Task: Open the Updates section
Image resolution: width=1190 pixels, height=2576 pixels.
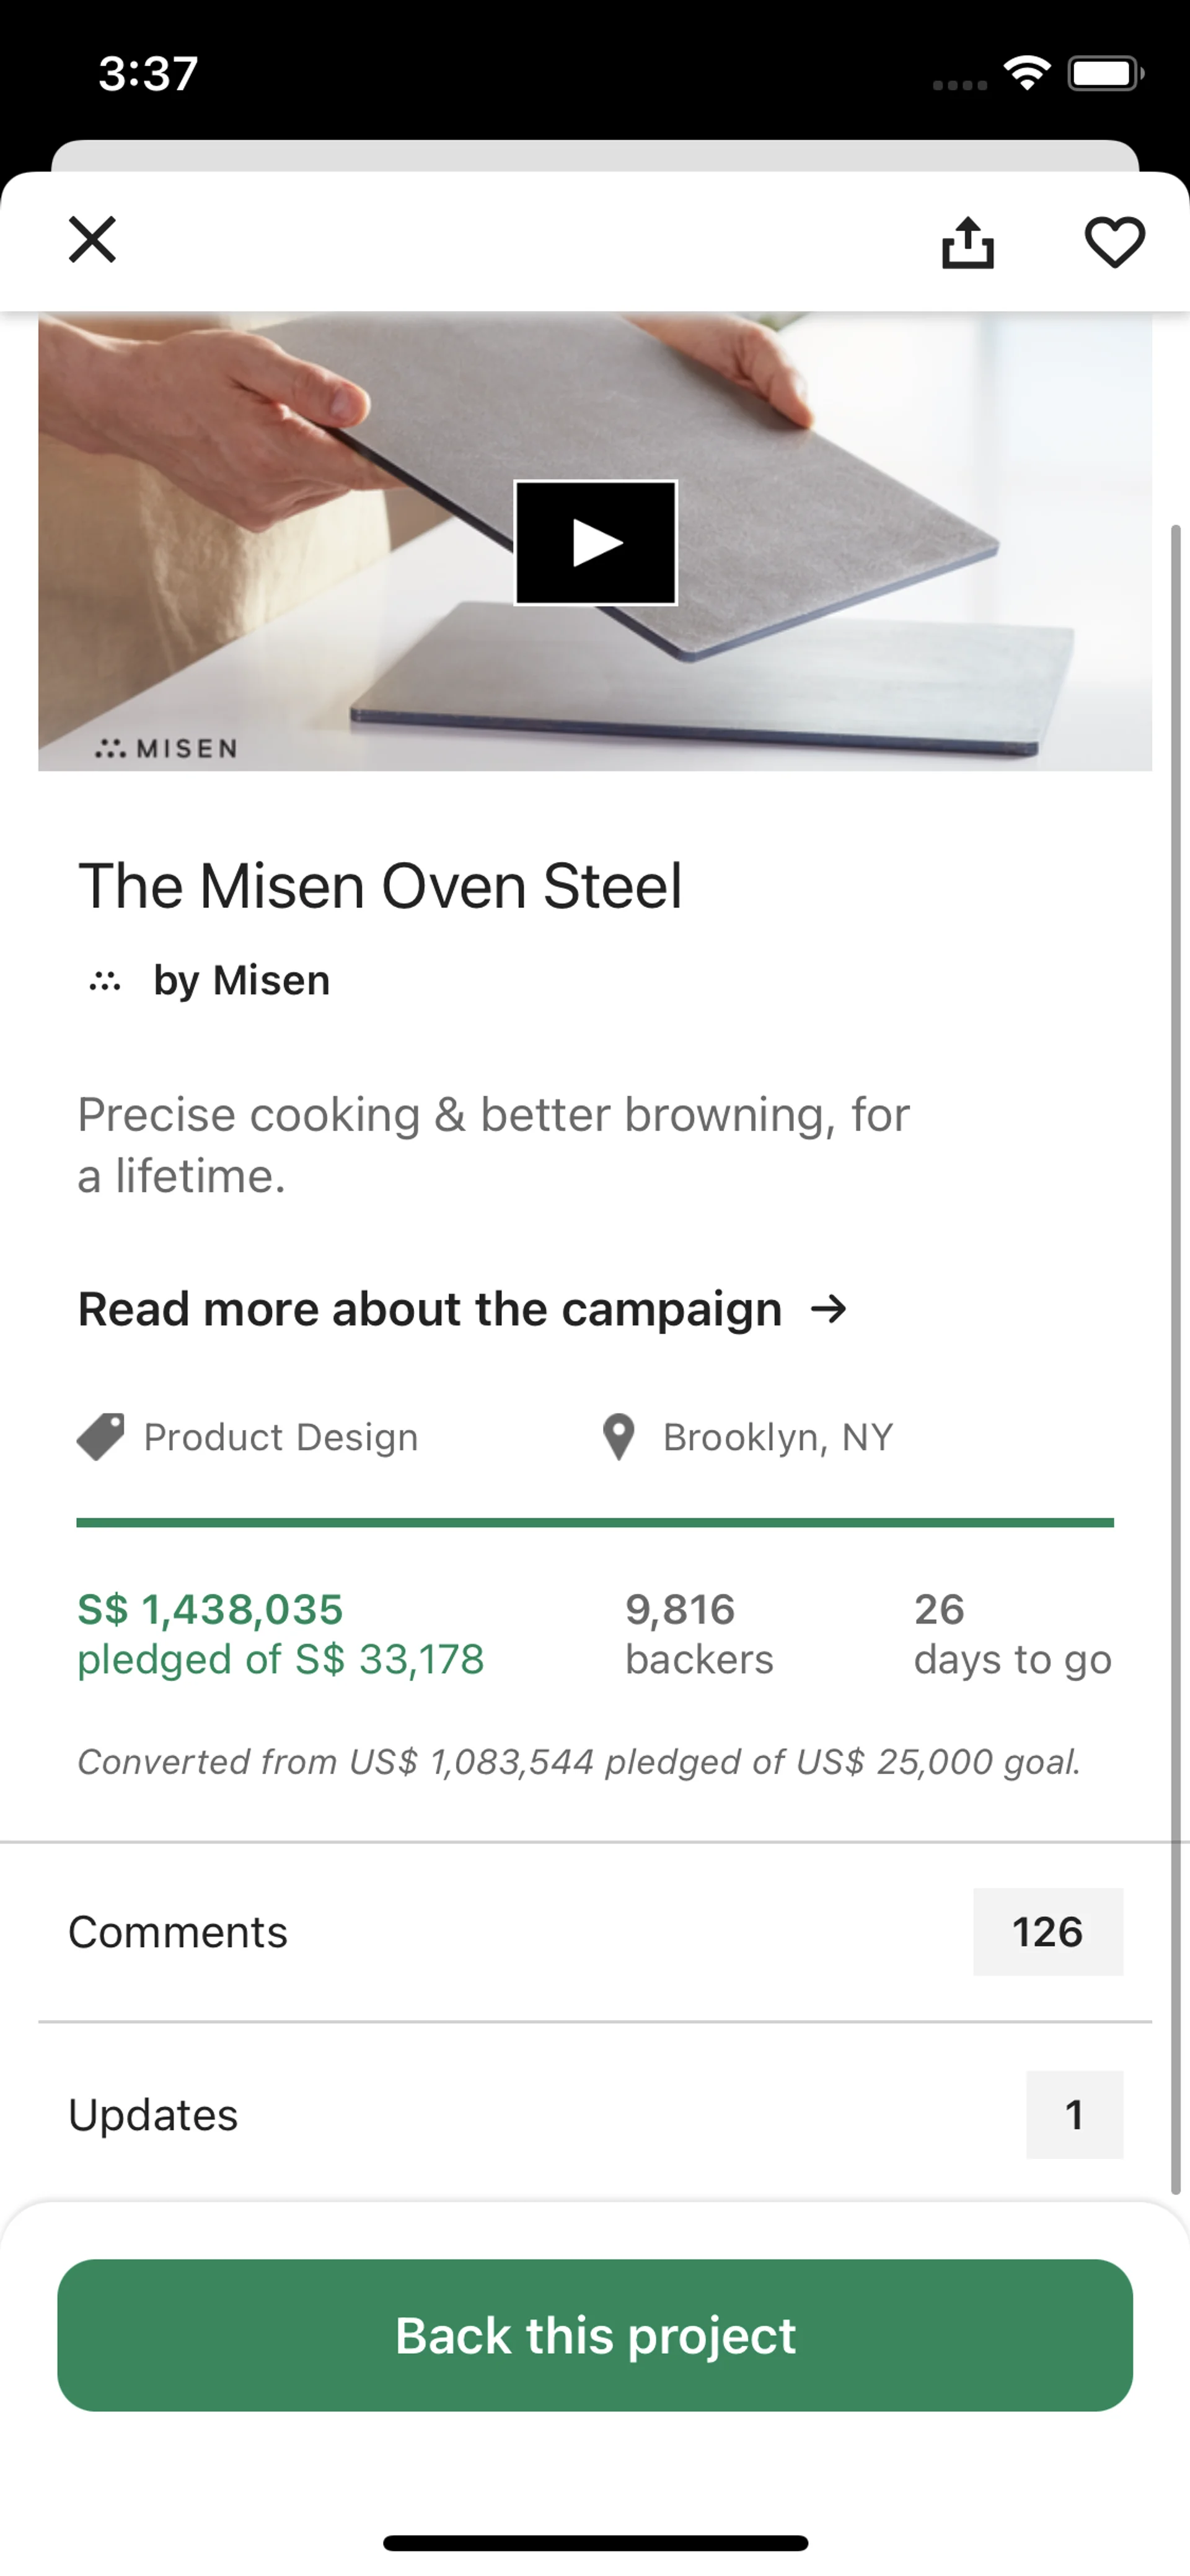Action: click(153, 2115)
